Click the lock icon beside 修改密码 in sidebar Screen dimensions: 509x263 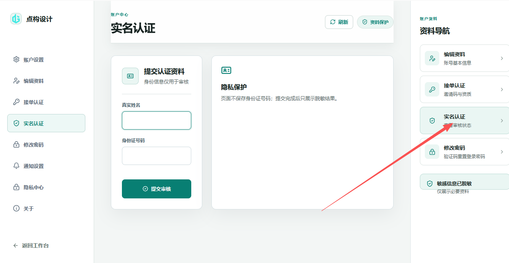[x=16, y=144]
